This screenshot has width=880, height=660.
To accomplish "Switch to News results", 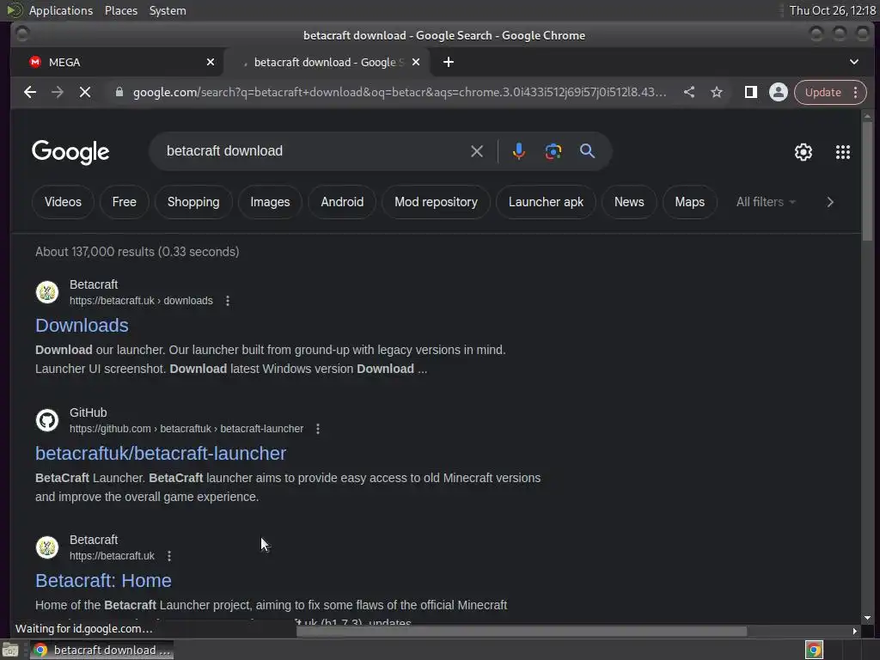I will pyautogui.click(x=629, y=202).
